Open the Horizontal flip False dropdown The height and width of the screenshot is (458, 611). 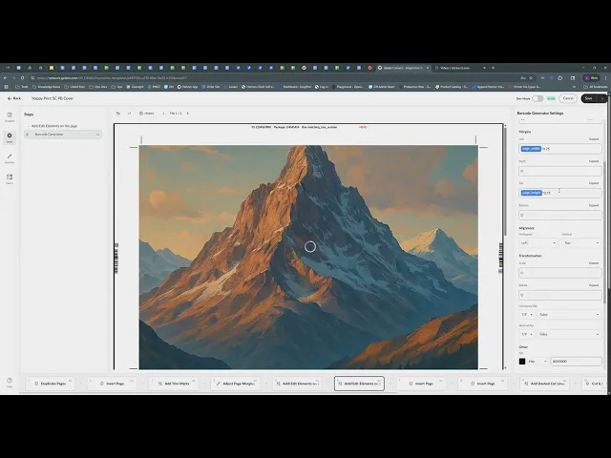(x=569, y=314)
